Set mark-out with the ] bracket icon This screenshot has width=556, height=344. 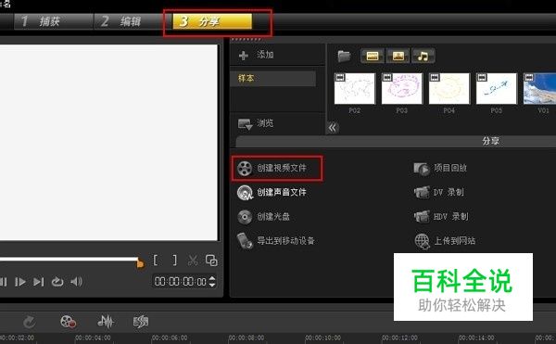pyautogui.click(x=174, y=260)
